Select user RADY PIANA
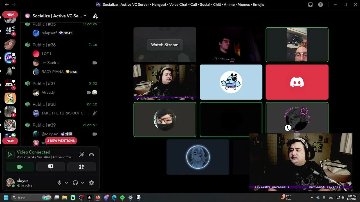The image size is (360, 202). point(65,72)
